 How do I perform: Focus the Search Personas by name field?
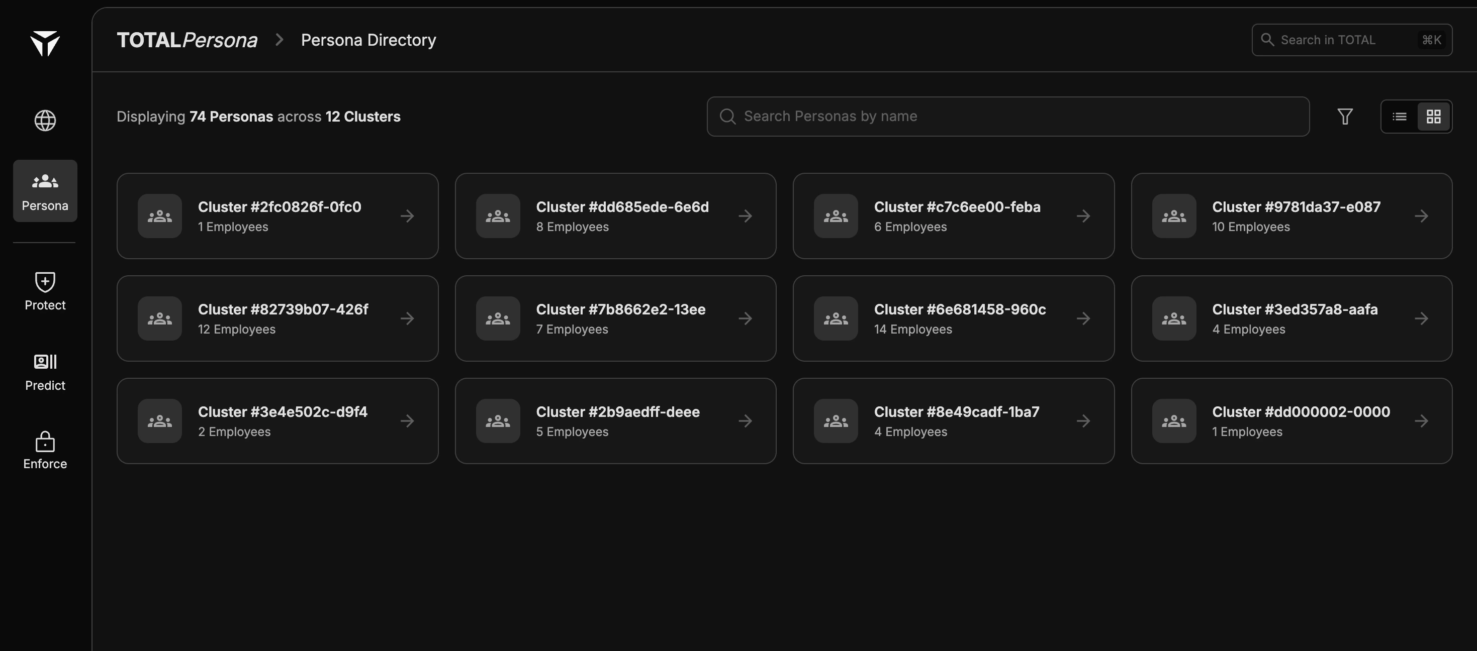pos(1007,117)
